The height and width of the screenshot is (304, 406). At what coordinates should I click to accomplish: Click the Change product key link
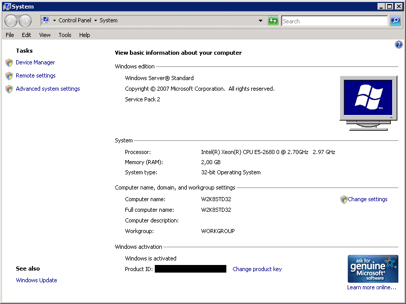257,269
